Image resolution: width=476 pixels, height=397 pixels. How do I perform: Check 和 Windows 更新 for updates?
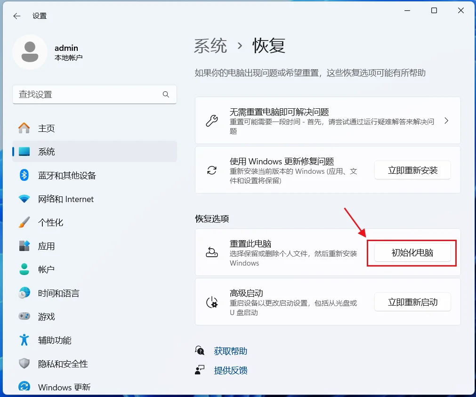[x=65, y=387]
